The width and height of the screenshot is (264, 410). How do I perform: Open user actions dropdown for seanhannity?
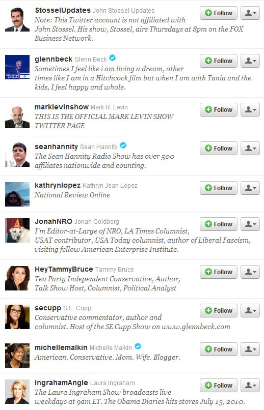pyautogui.click(x=250, y=148)
